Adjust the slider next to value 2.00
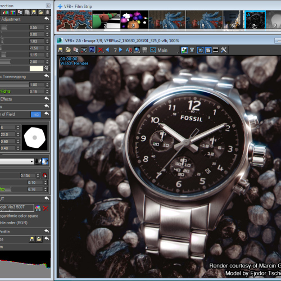 click(14, 62)
